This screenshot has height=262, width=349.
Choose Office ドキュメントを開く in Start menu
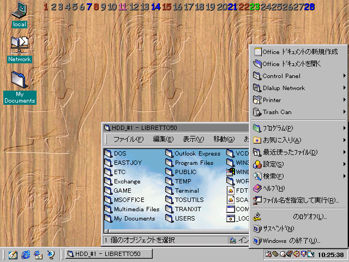tap(298, 64)
